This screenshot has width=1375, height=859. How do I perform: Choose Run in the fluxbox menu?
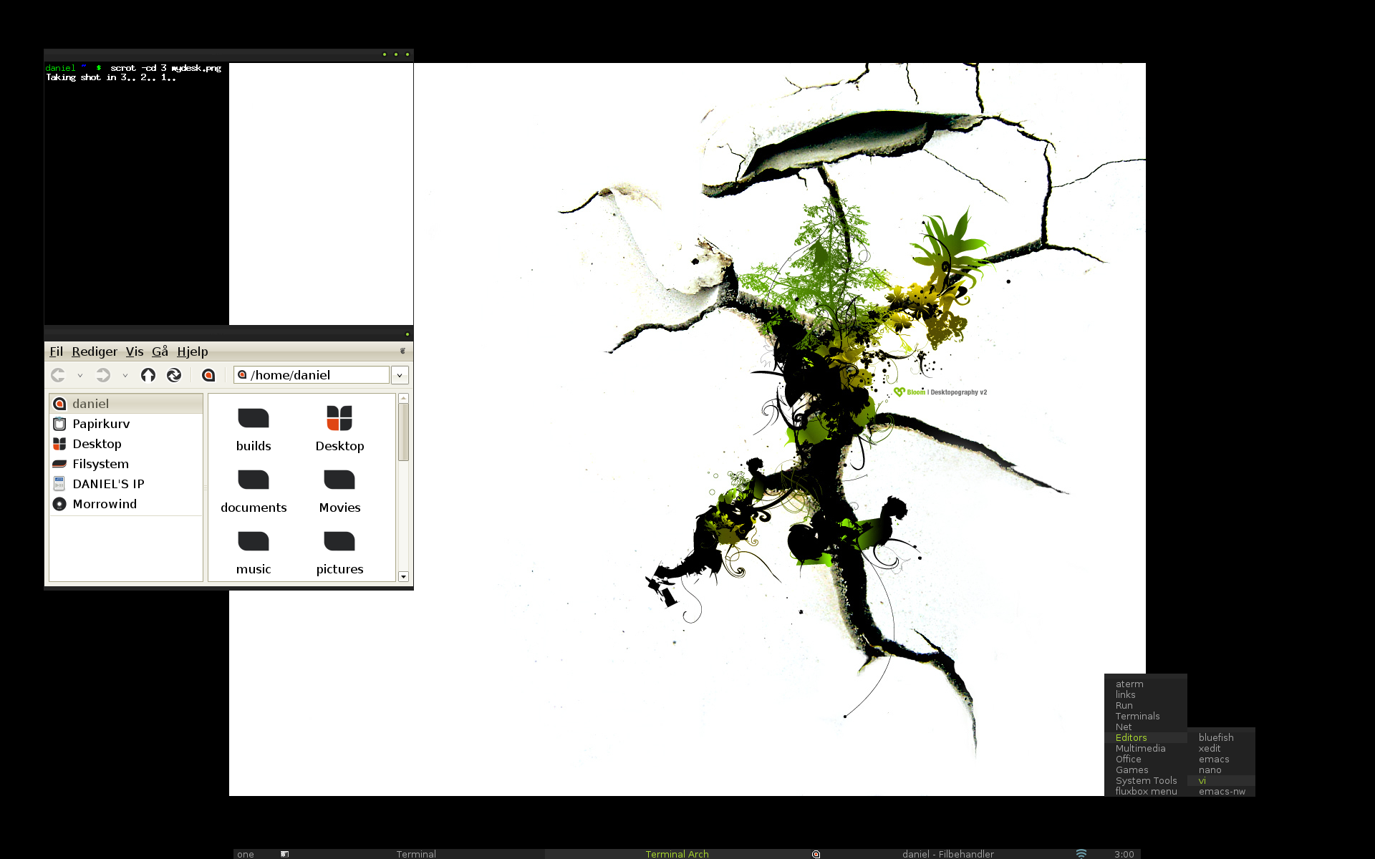(x=1146, y=706)
